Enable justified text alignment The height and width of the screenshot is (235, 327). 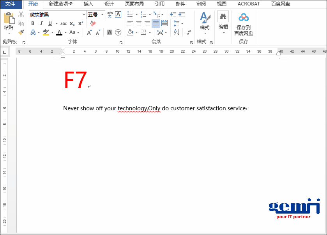(156, 23)
